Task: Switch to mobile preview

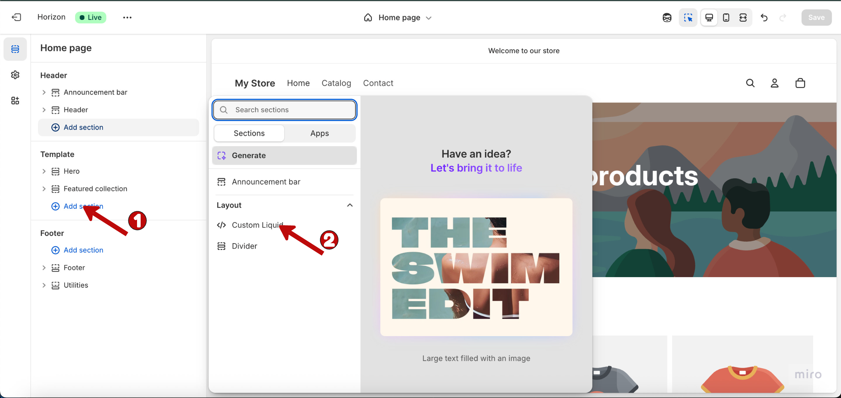Action: pos(725,17)
